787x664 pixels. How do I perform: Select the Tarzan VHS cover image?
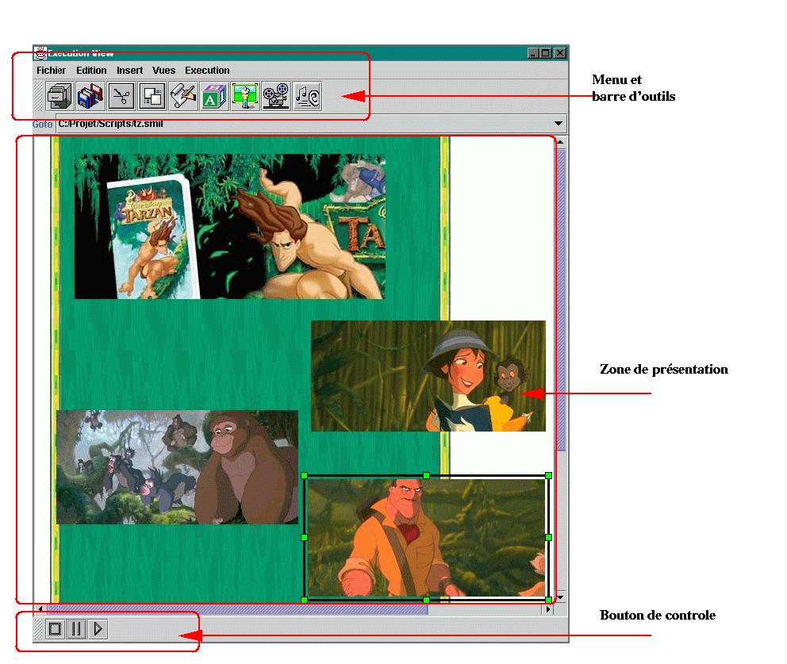tap(230, 226)
